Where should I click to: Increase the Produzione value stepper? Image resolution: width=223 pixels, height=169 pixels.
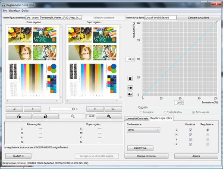133,58
